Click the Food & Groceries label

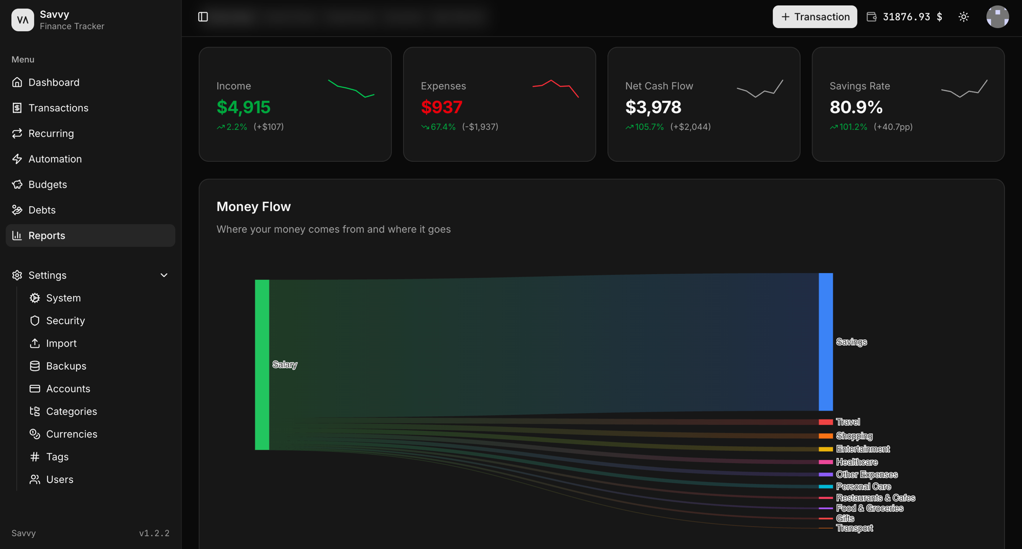(870, 508)
